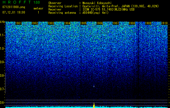Viewport: 170px width, 108px height.
Task: Click the 0.7 kHz axis label
Action: 2,89
